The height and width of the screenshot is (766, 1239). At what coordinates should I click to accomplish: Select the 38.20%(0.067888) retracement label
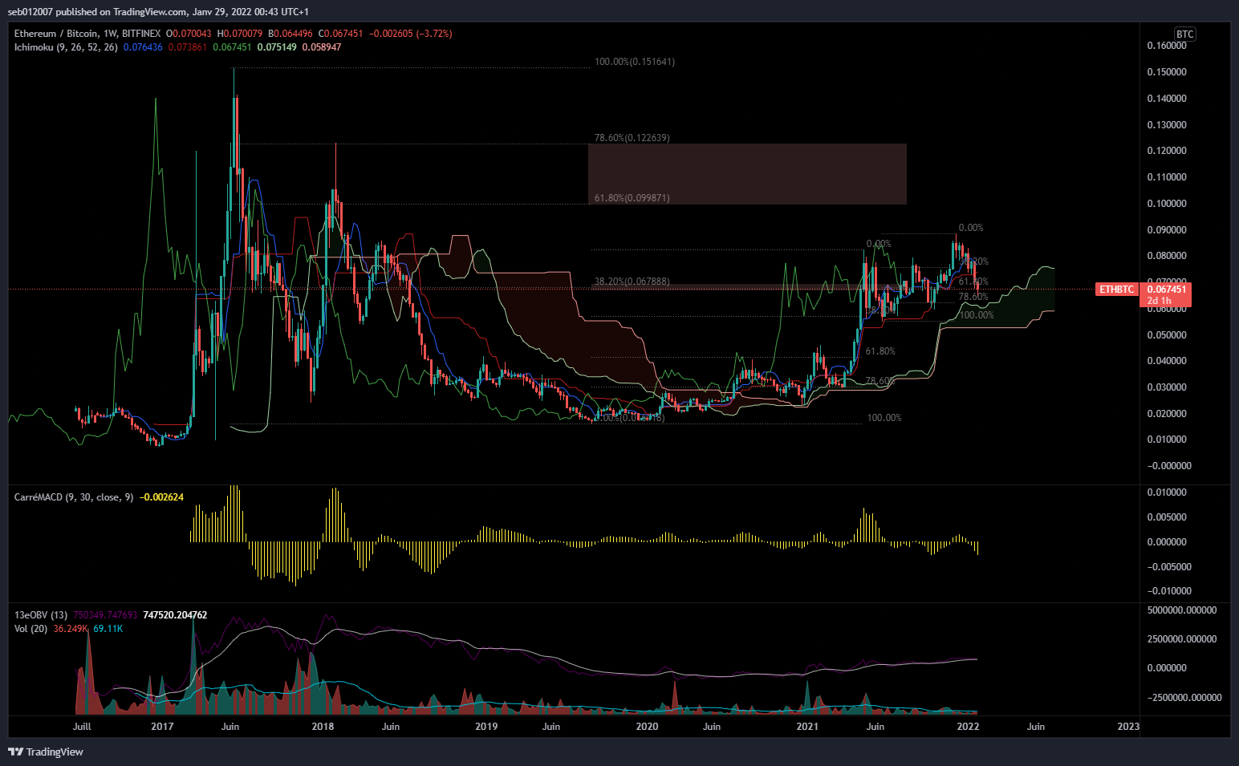point(632,282)
